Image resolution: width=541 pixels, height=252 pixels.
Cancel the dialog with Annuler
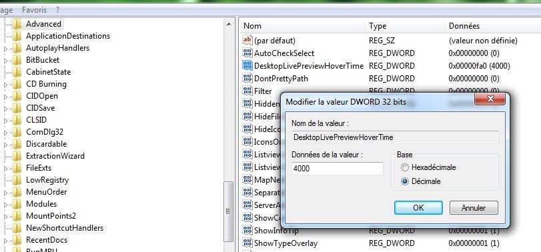click(474, 208)
